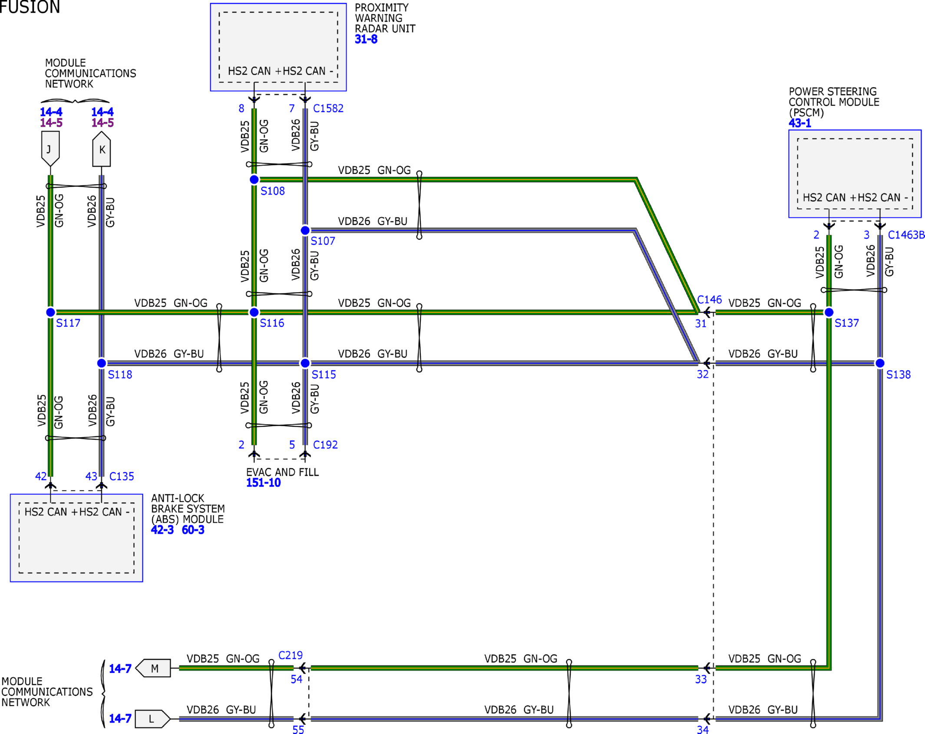Click pin 5 terminal of C192

[x=305, y=454]
